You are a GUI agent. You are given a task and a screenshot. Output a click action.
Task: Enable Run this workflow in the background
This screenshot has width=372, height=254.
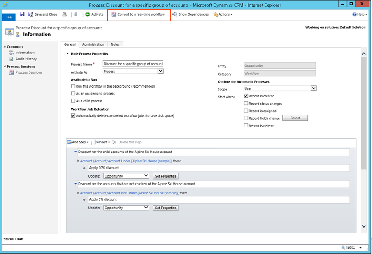point(73,86)
